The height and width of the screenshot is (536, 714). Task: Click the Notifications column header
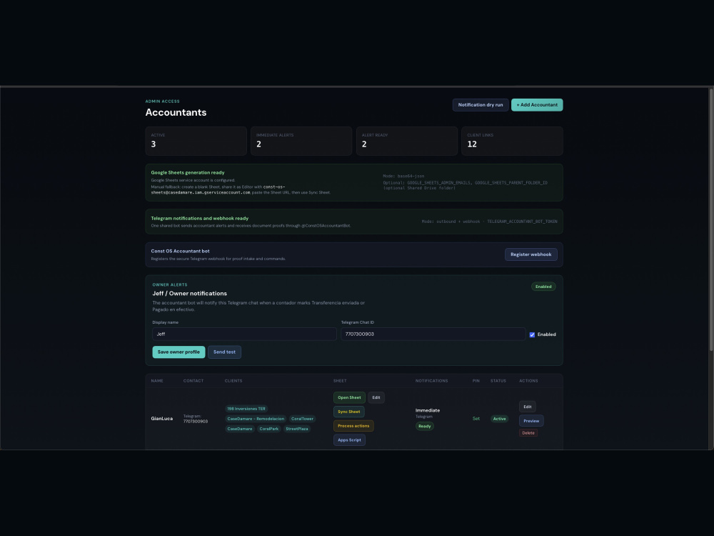click(x=431, y=381)
